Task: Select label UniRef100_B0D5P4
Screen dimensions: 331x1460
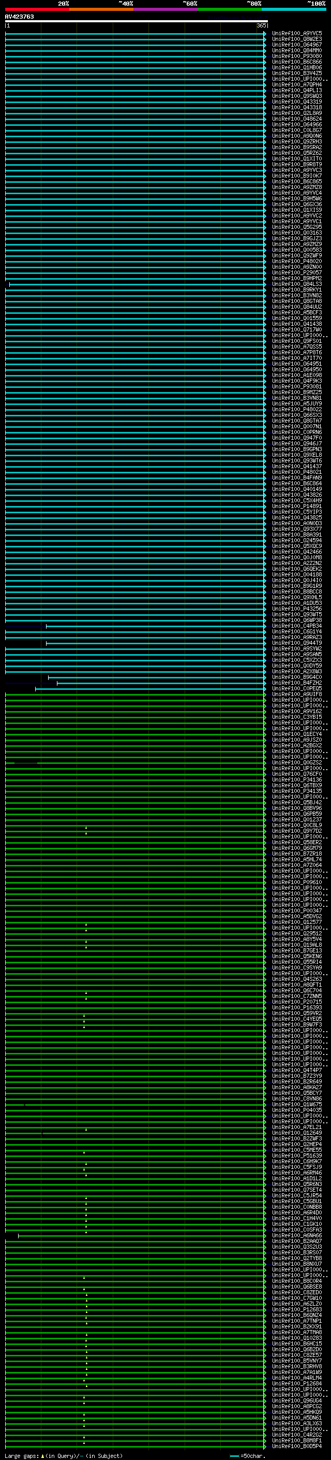Action: [297, 1446]
